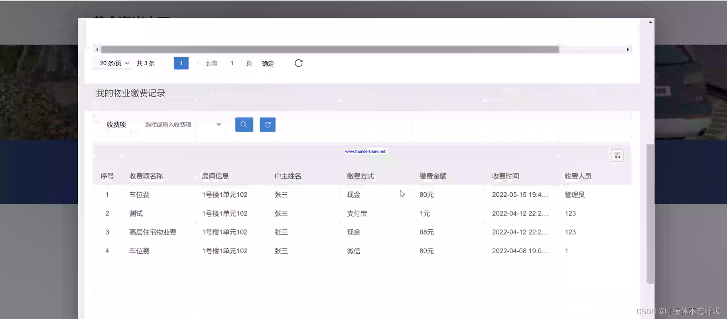The height and width of the screenshot is (319, 727).
Task: Open the column filter grid icon
Action: coord(617,155)
